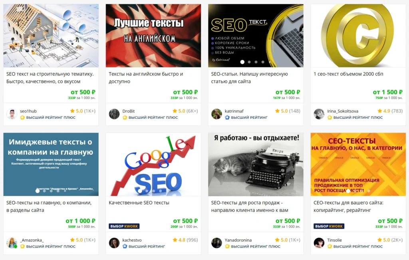Viewport: 409px width, 260px height.
Task: Click the ВЫБОР KWORK badge on Tinsolie card
Action: pos(329,226)
